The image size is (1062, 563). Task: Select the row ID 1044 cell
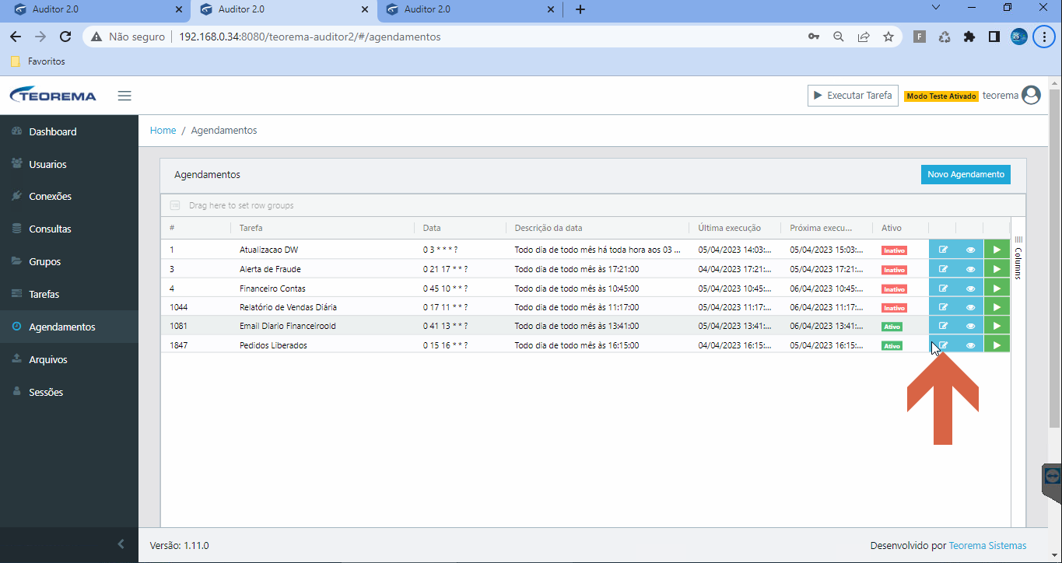[x=178, y=307]
